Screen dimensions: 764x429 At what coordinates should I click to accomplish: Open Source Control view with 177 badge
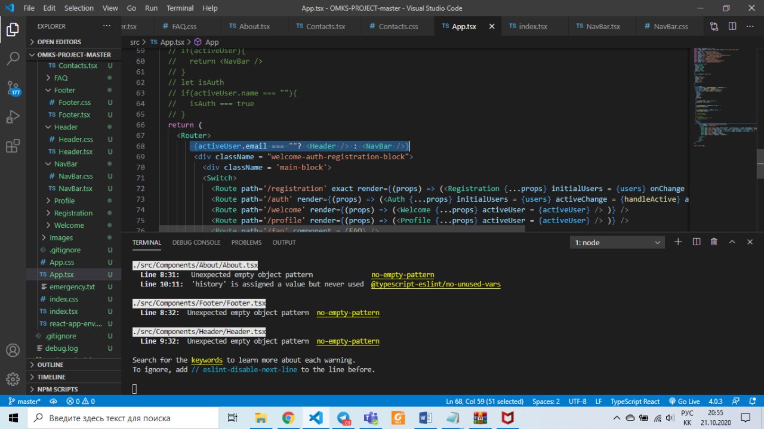13,88
